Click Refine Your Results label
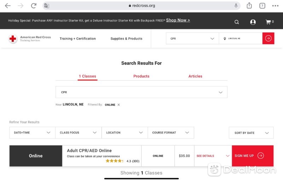Image resolution: width=283 pixels, height=181 pixels. point(24,122)
